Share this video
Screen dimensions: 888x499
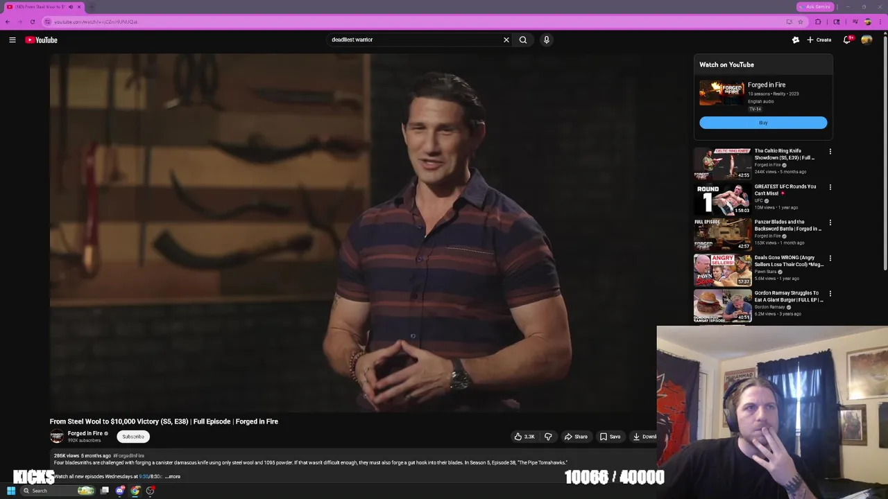click(576, 437)
